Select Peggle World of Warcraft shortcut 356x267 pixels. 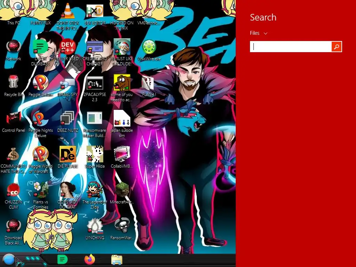coord(40,160)
